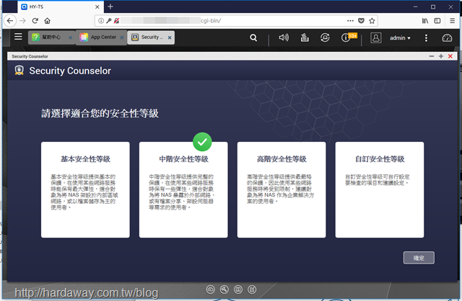Close the Security tab in QTS bar

point(170,37)
